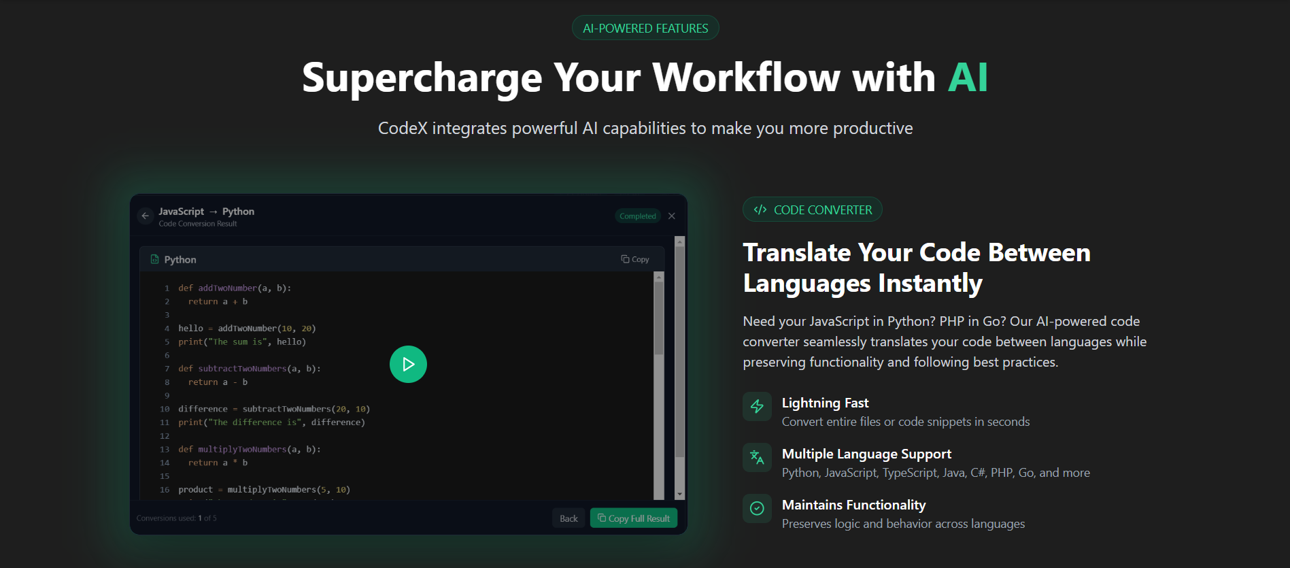The image size is (1290, 568).
Task: Close the conversion result dialog with X
Action: (672, 216)
